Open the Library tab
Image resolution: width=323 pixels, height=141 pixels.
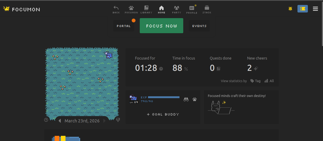146,9
